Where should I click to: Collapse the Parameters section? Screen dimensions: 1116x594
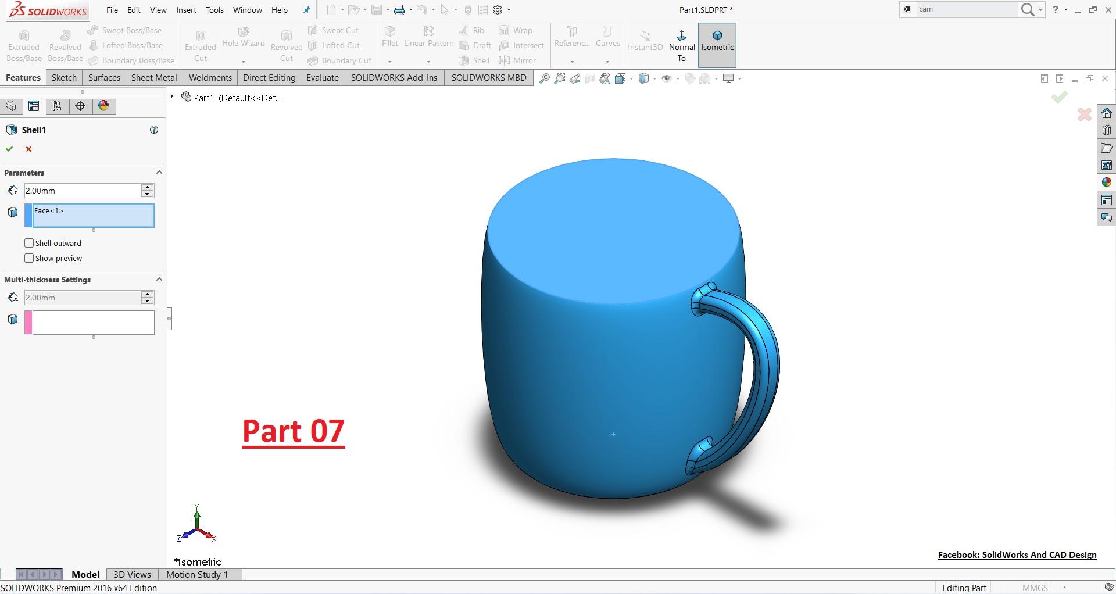point(159,173)
